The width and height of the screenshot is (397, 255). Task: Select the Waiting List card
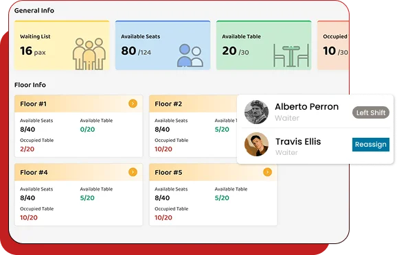coord(62,45)
